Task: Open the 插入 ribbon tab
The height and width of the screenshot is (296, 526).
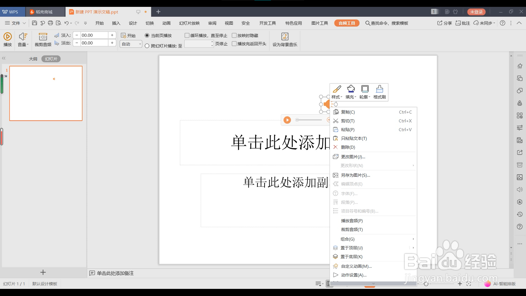Action: pyautogui.click(x=116, y=23)
